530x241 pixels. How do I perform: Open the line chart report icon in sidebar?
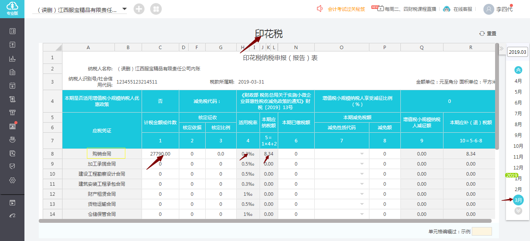click(12, 58)
